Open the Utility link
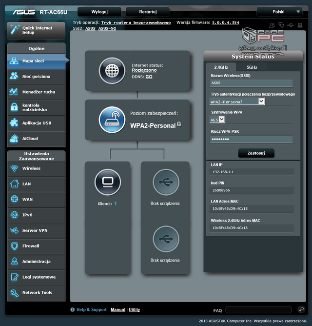Image resolution: width=312 pixels, height=326 pixels. (134, 309)
